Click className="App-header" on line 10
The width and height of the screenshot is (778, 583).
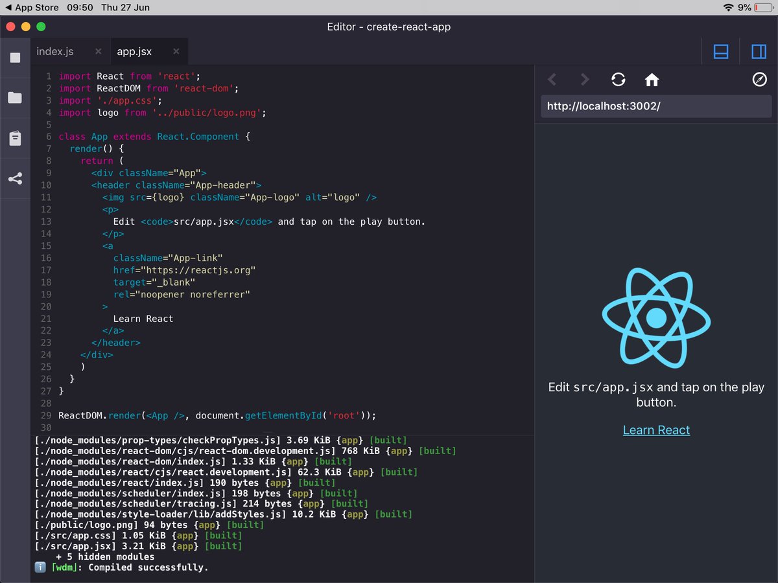coord(195,185)
